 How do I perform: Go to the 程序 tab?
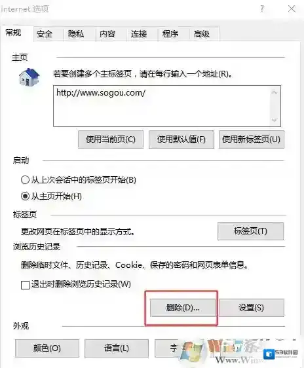pyautogui.click(x=170, y=34)
